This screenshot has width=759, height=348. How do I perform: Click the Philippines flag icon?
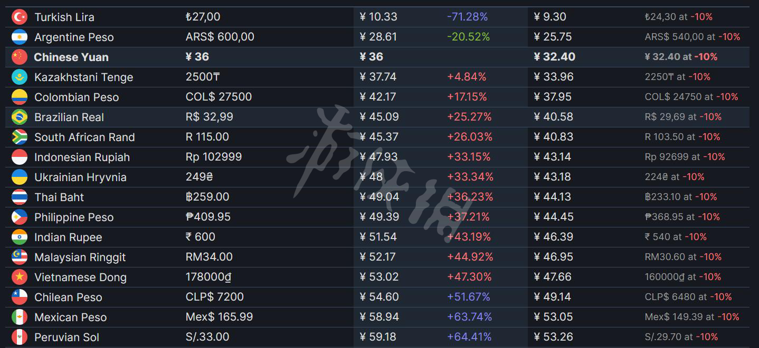(20, 217)
